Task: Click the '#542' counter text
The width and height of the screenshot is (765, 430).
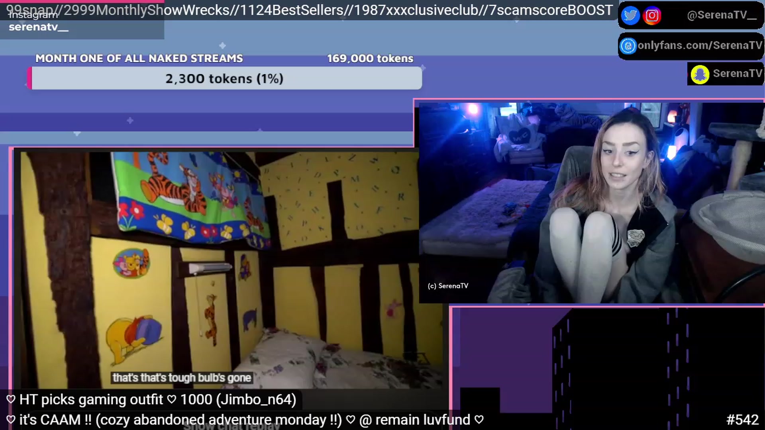Action: tap(742, 420)
